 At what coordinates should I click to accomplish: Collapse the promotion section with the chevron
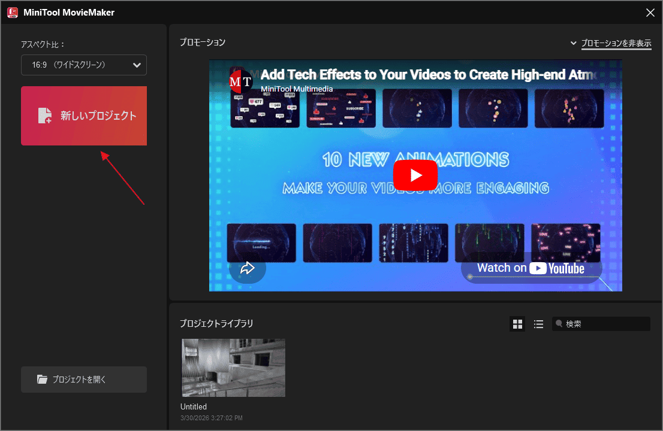(572, 43)
